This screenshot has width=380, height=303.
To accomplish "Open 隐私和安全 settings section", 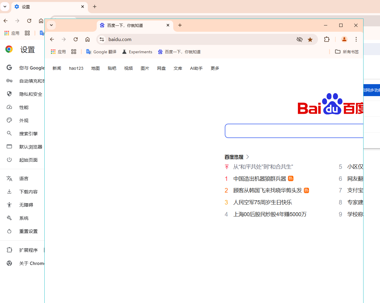I will click(x=25, y=94).
